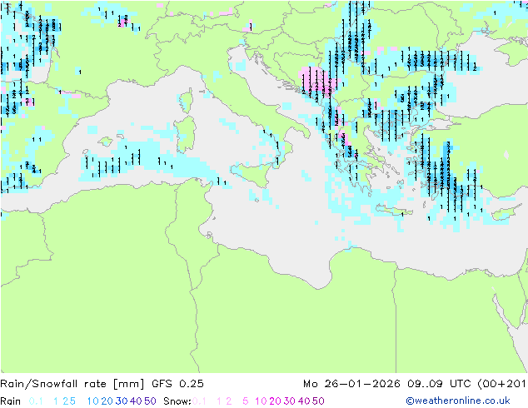Click the '09..09 UTC' time label
The height and width of the screenshot is (408, 528).
(x=440, y=384)
